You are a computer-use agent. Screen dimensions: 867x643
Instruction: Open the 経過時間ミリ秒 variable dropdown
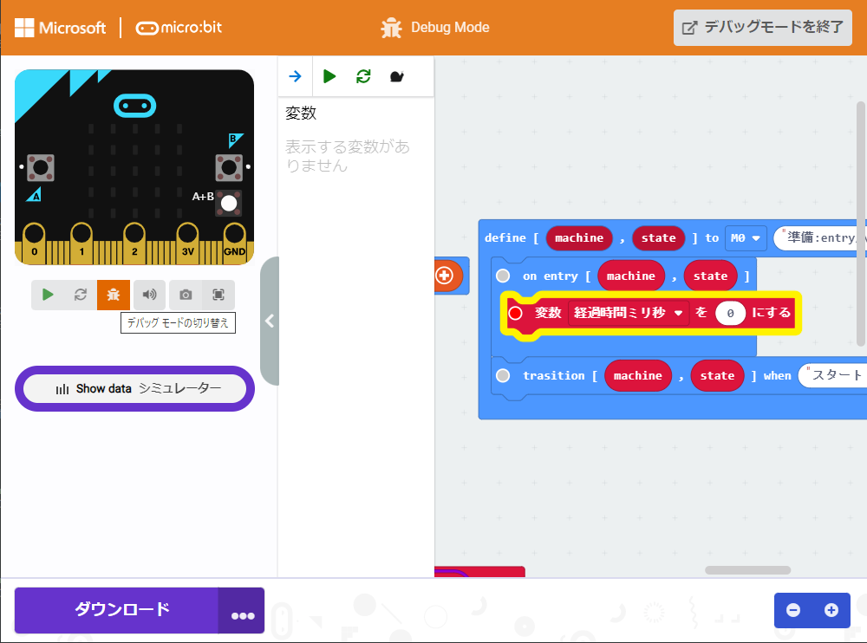[629, 313]
